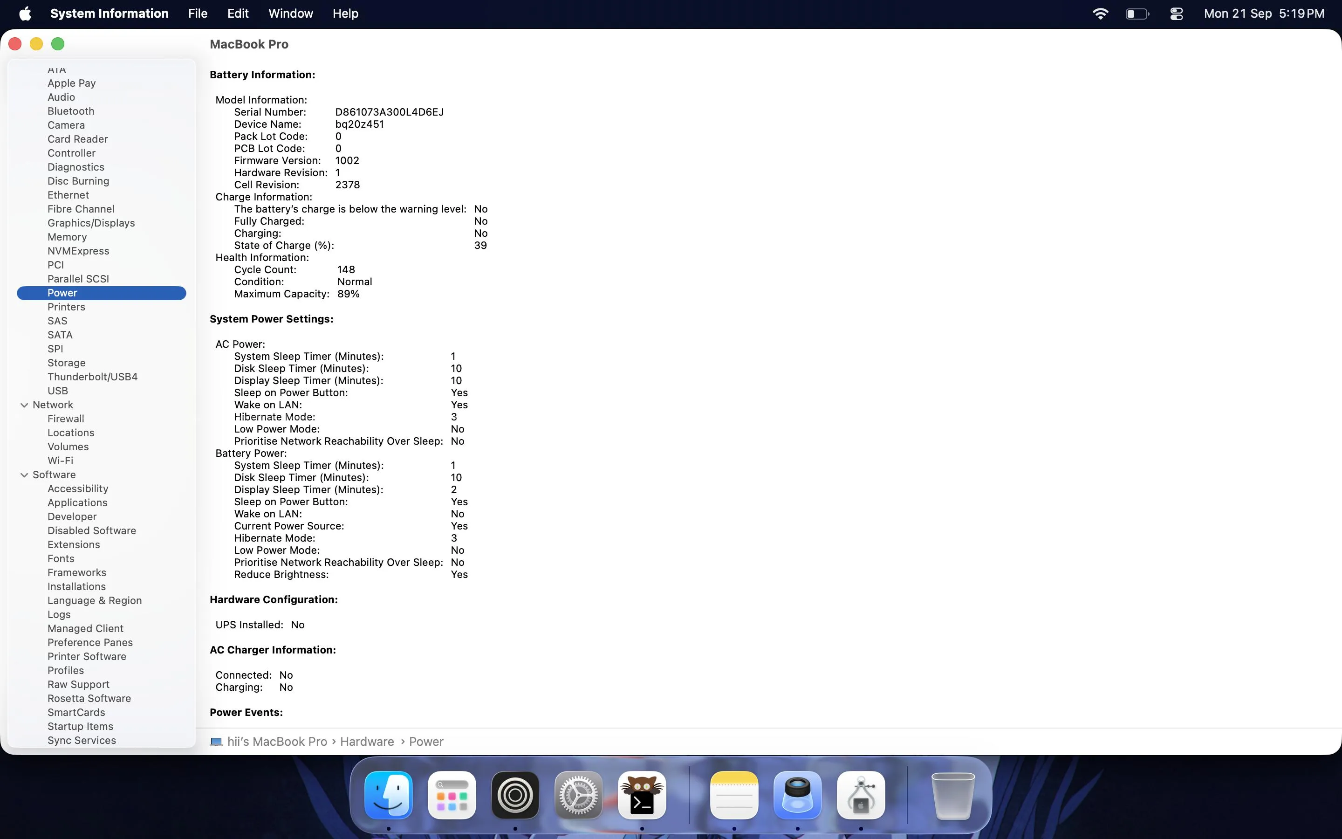Viewport: 1342px width, 839px height.
Task: Select Thunderbolt/USB4 in the sidebar
Action: point(93,377)
